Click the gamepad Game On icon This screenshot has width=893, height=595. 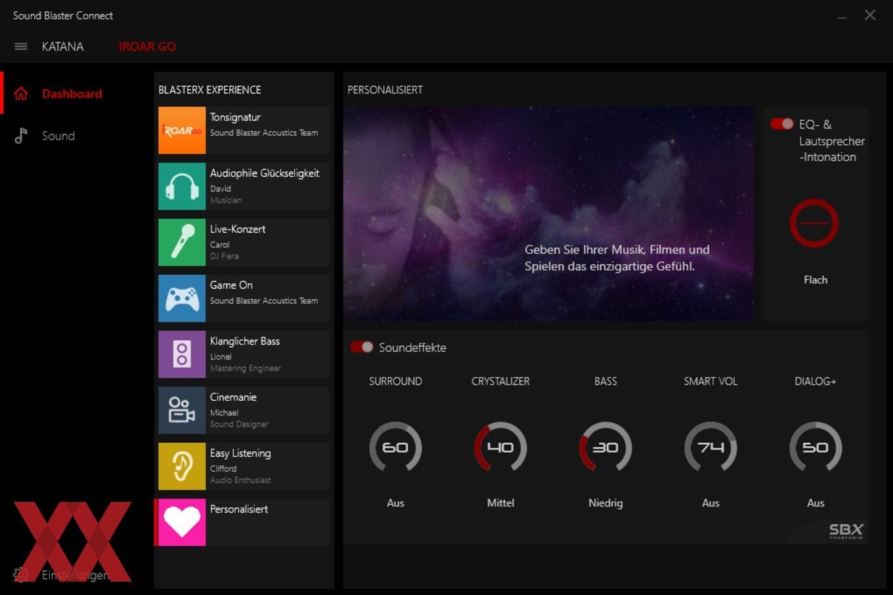click(182, 298)
